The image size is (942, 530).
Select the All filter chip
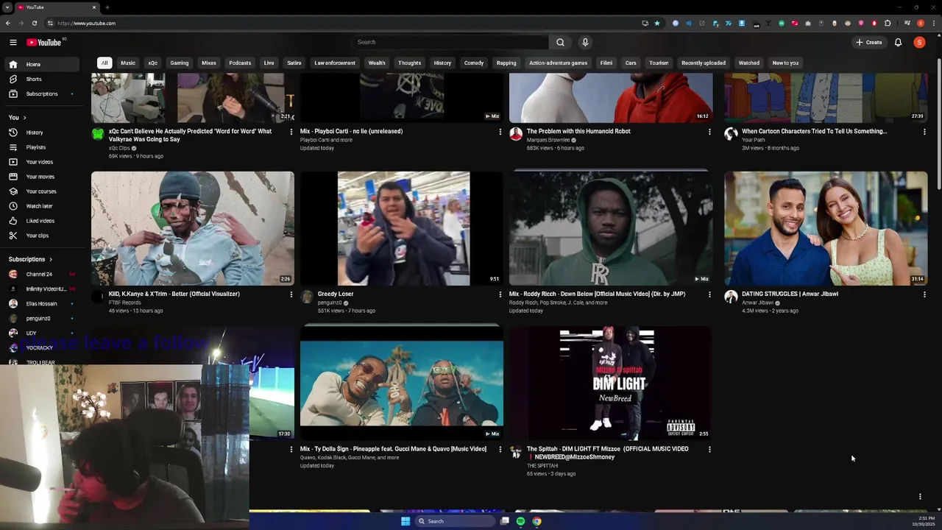tap(105, 63)
